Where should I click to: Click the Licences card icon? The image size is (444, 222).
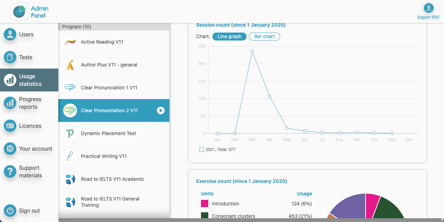(10, 126)
